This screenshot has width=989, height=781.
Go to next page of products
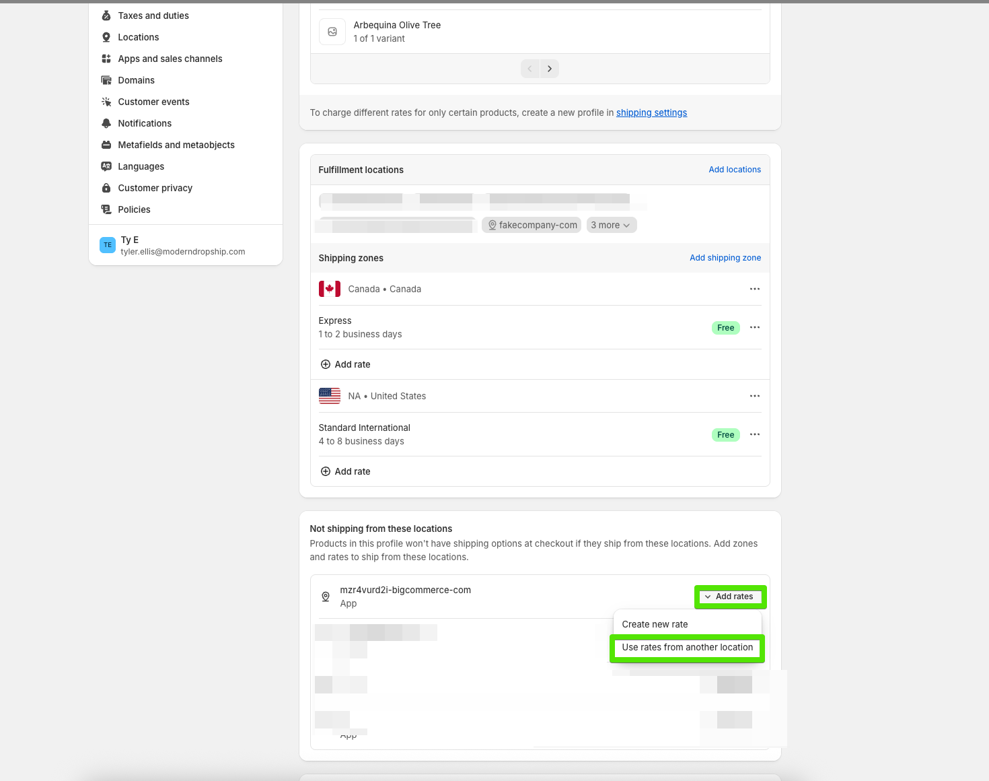550,69
